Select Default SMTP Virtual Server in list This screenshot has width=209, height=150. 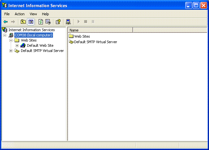(x=95, y=42)
